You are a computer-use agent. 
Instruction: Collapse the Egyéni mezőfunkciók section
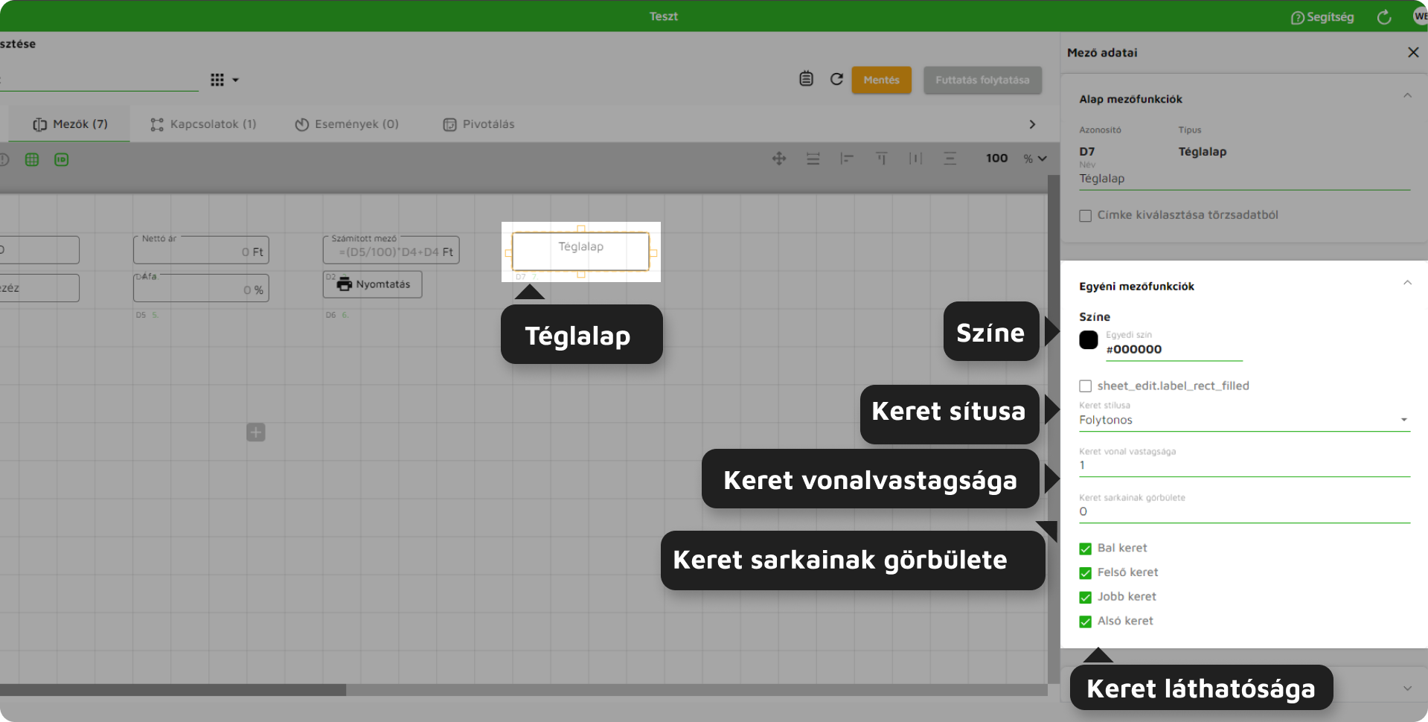click(x=1407, y=283)
